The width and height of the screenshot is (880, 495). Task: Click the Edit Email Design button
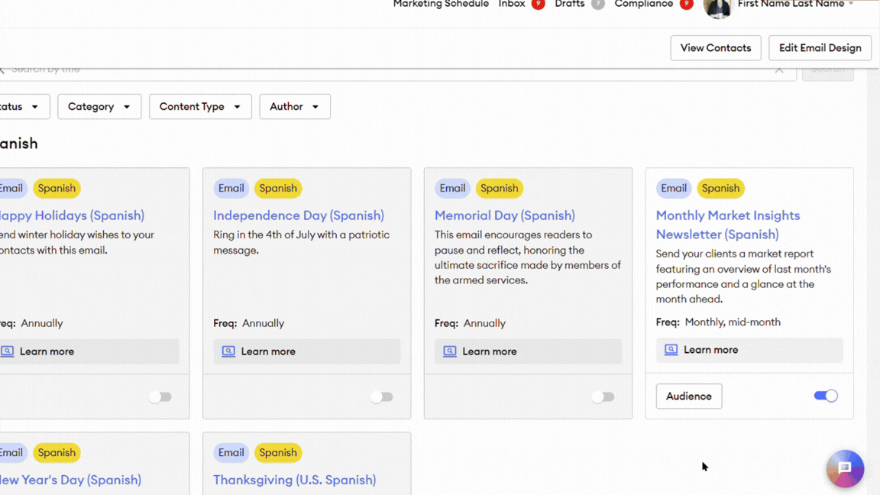[820, 48]
